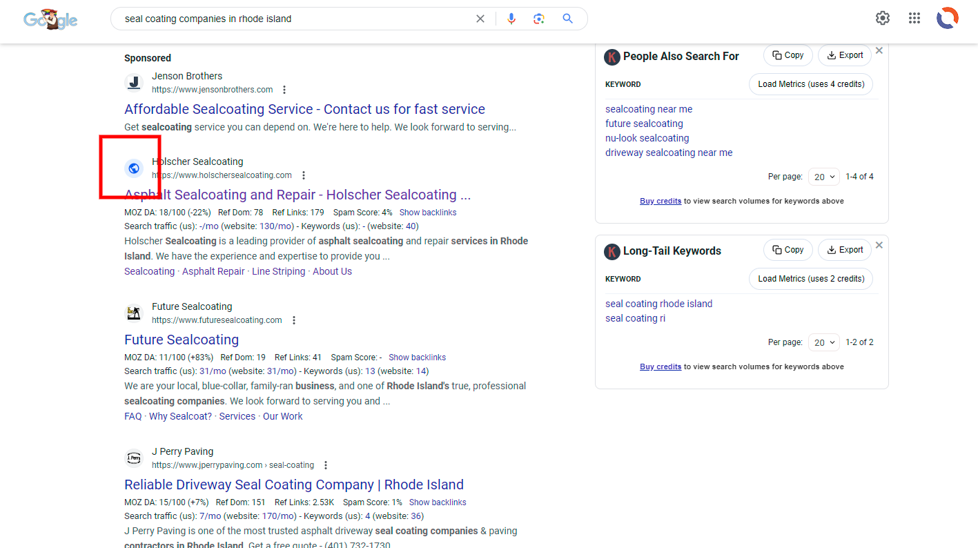Image resolution: width=978 pixels, height=548 pixels.
Task: Open Per page dropdown in Long-Tail Keywords
Action: [823, 342]
